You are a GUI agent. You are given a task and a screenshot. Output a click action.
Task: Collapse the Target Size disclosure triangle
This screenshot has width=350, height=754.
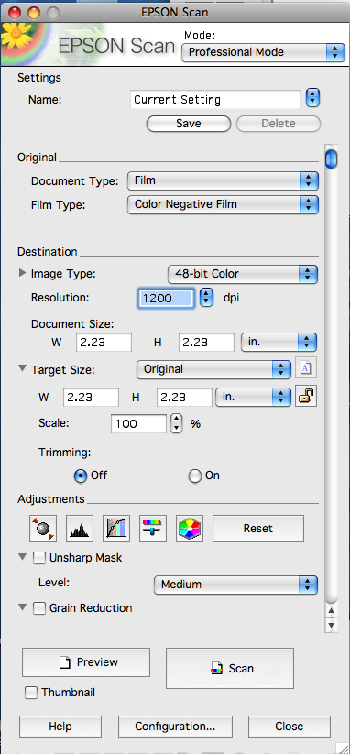tap(22, 369)
